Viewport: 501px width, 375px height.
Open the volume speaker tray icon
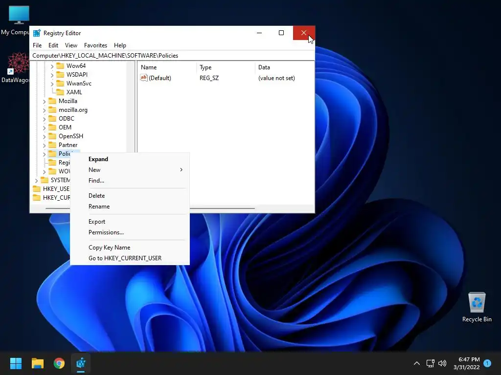(x=442, y=363)
